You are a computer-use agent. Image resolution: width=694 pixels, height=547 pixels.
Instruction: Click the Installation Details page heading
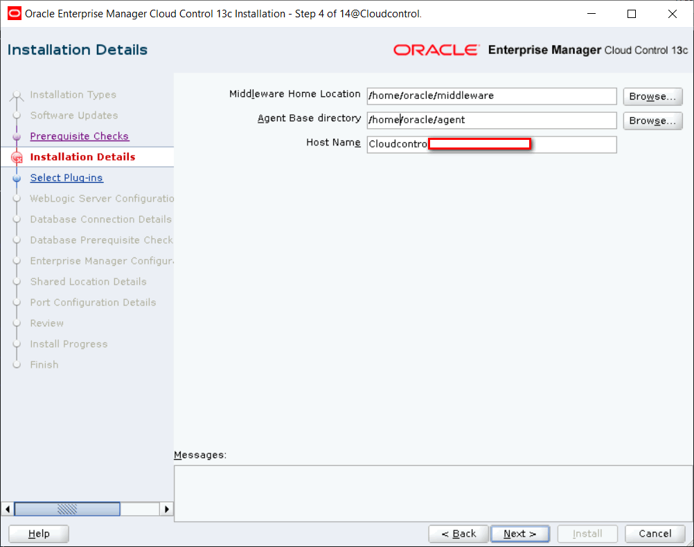(78, 50)
